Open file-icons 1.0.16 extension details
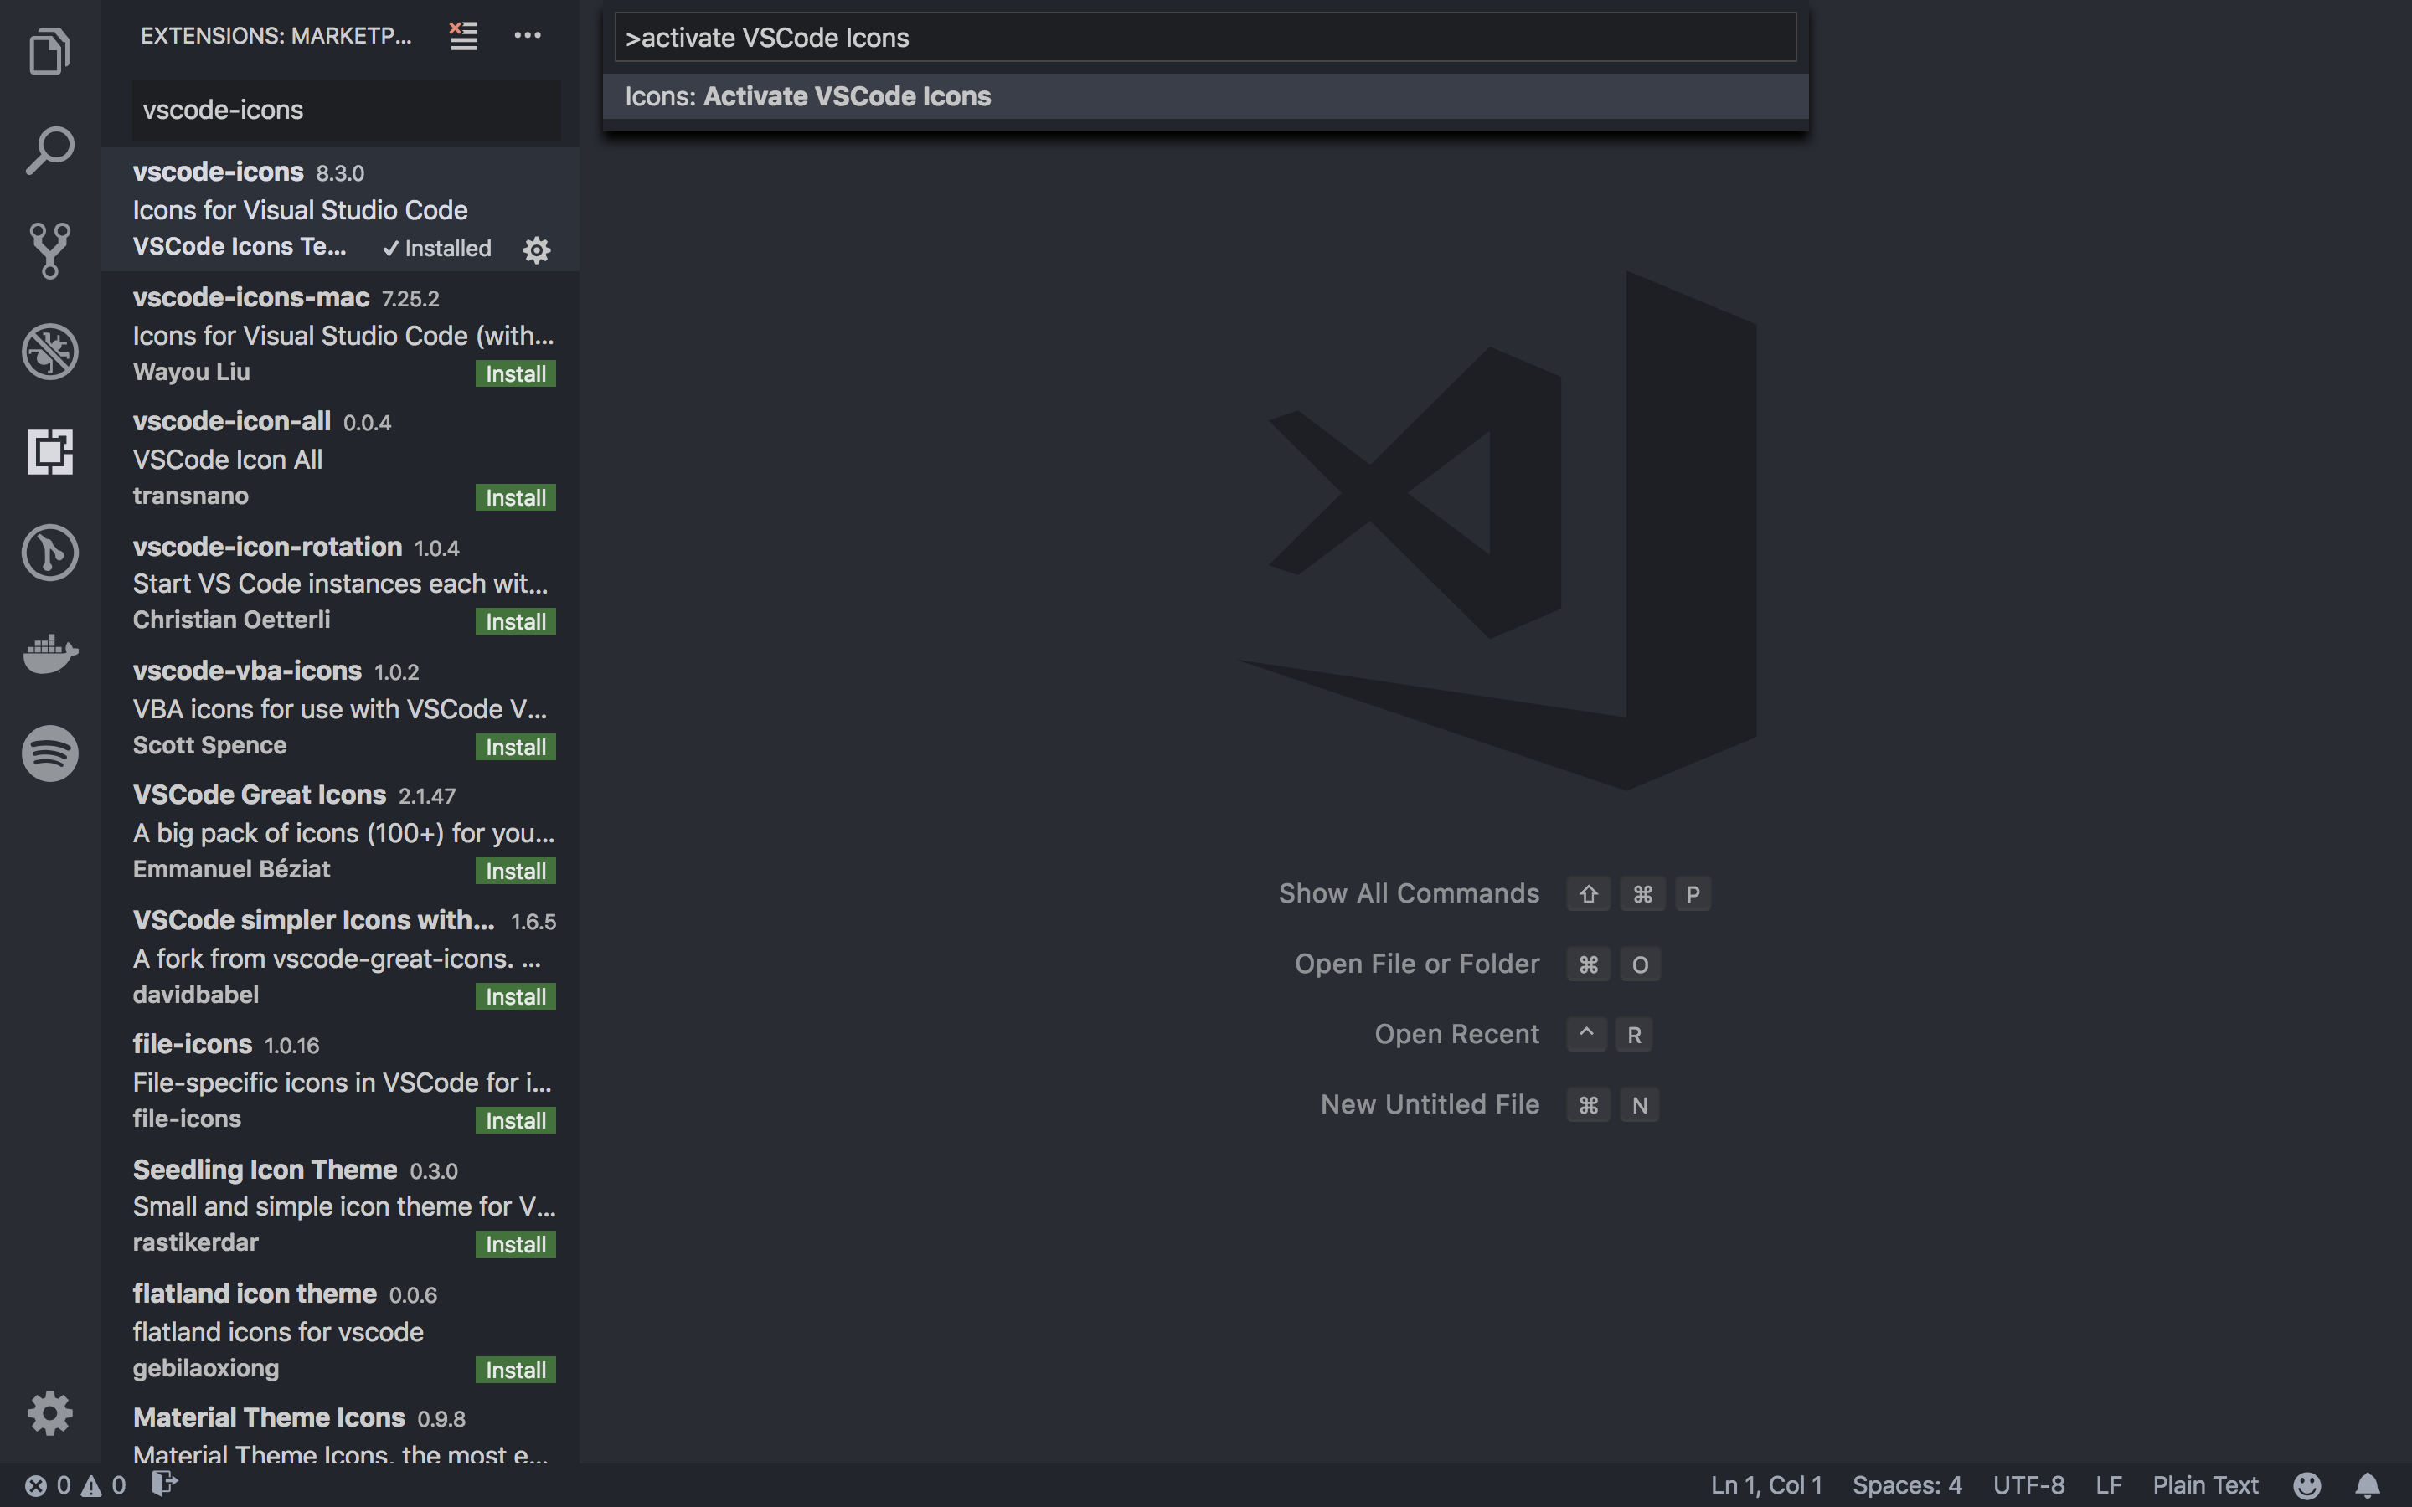The height and width of the screenshot is (1507, 2412). (x=340, y=1082)
